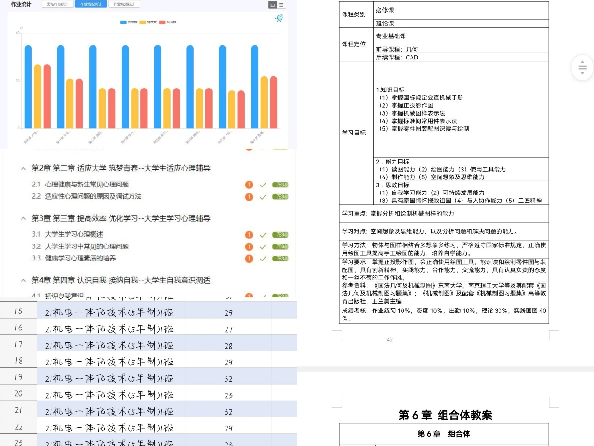Click the 第 6 章 组合体教案 heading
The height and width of the screenshot is (446, 594).
click(x=445, y=415)
